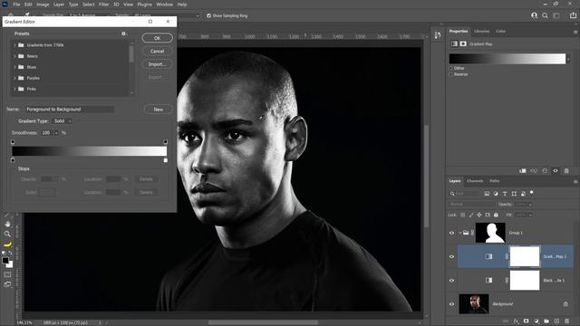Open Gradient Editor presets gear menu

click(x=123, y=34)
